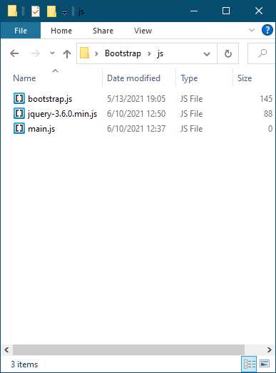Click the right arrow of horizontal scrollbar
The image size is (276, 373).
(270, 350)
